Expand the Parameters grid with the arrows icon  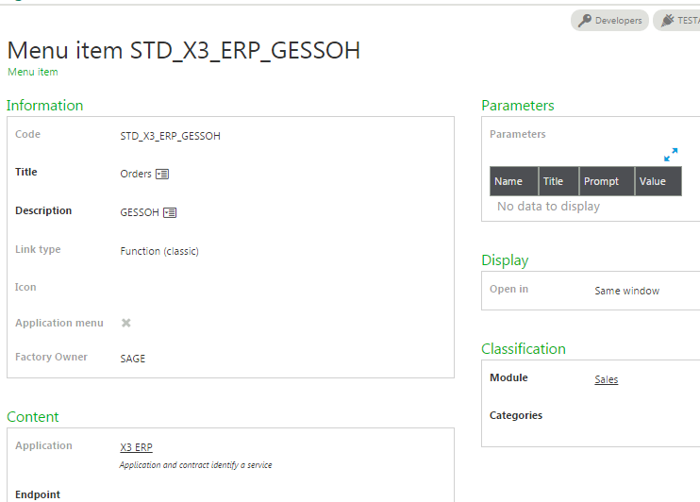coord(671,155)
